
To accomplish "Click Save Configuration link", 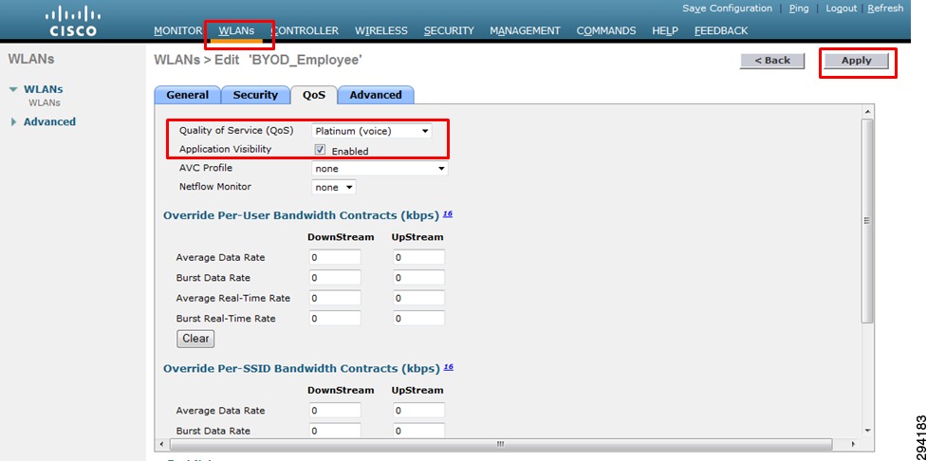I will [727, 9].
